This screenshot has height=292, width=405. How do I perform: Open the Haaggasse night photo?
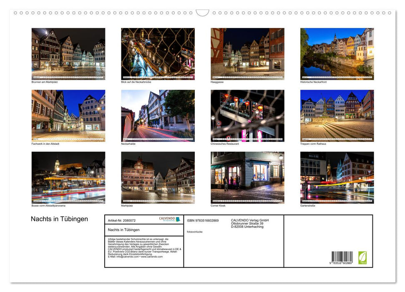tap(247, 53)
